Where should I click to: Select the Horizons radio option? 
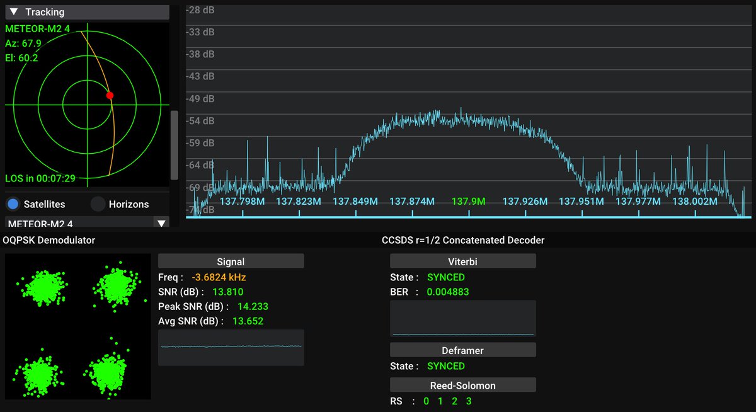click(120, 204)
